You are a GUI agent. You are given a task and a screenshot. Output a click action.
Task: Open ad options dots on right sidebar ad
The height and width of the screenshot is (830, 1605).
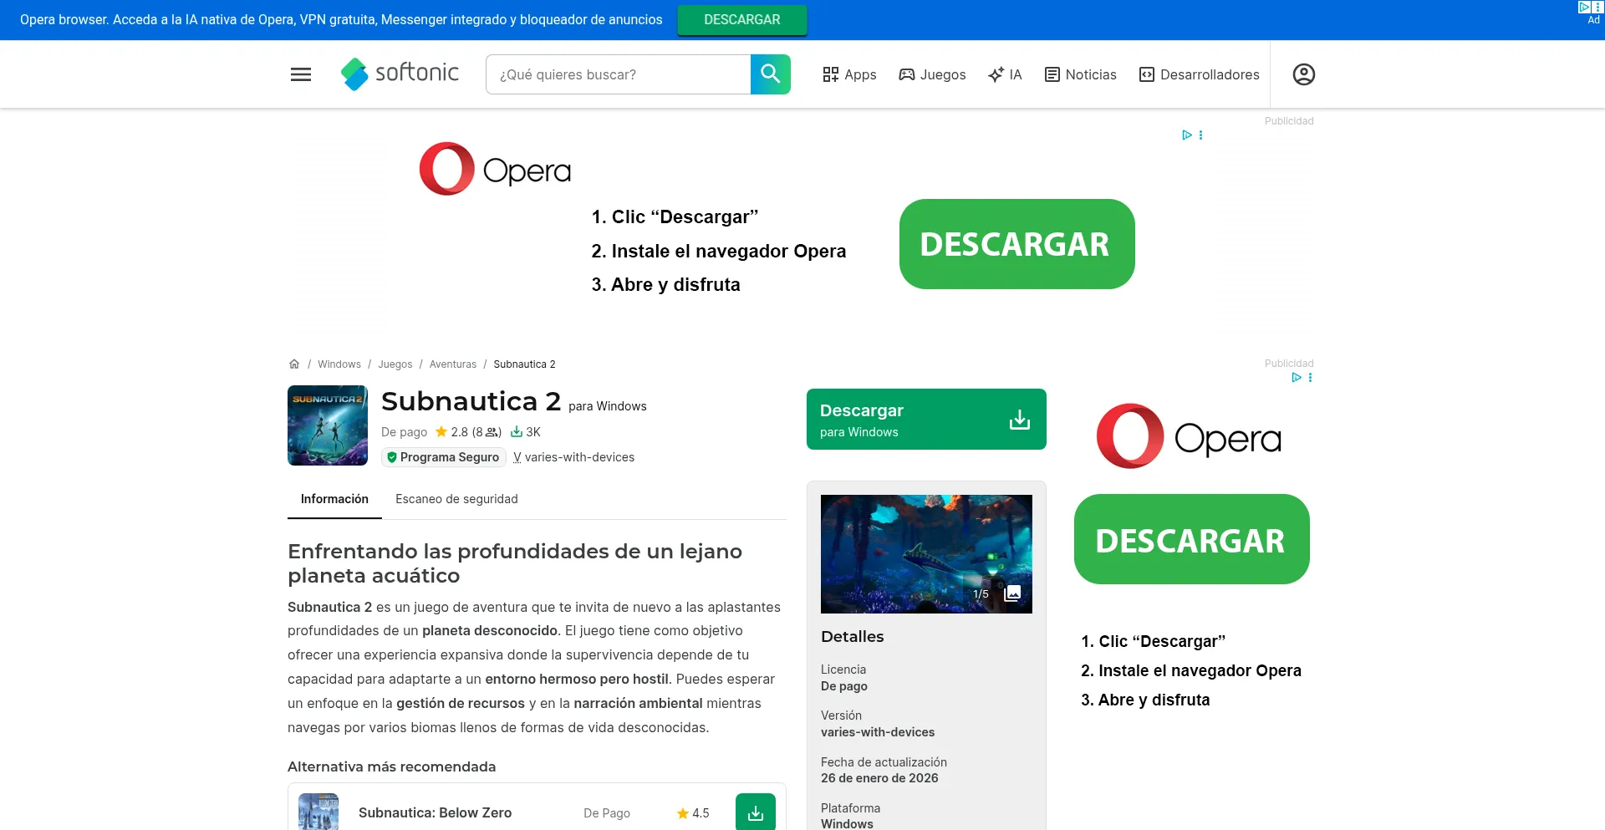1310,378
